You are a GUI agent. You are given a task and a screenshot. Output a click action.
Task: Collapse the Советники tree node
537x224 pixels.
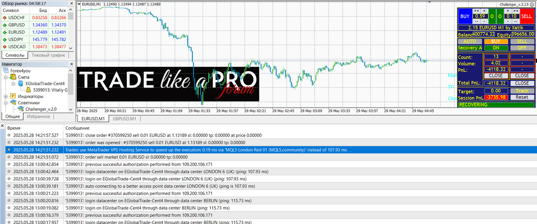[x=6, y=103]
